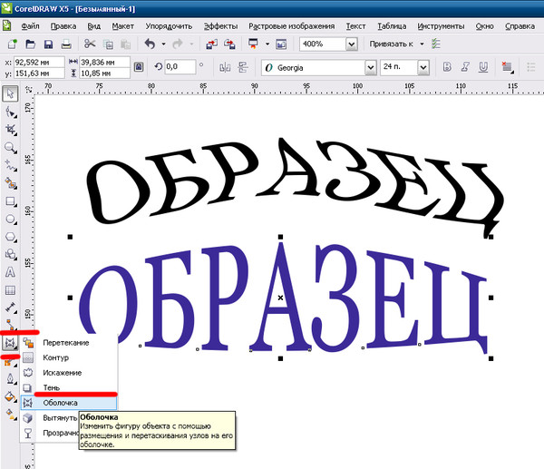
Task: Open the Инструменты menu
Action: (441, 26)
